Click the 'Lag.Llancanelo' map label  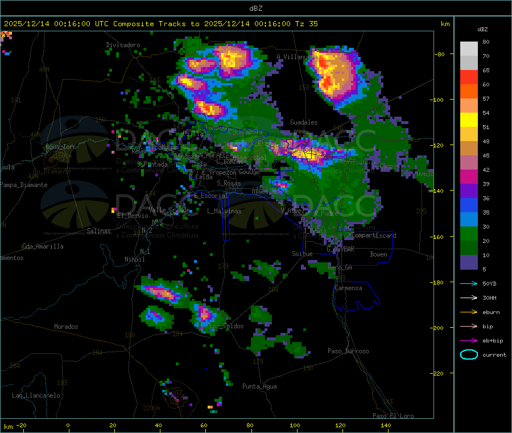36,396
